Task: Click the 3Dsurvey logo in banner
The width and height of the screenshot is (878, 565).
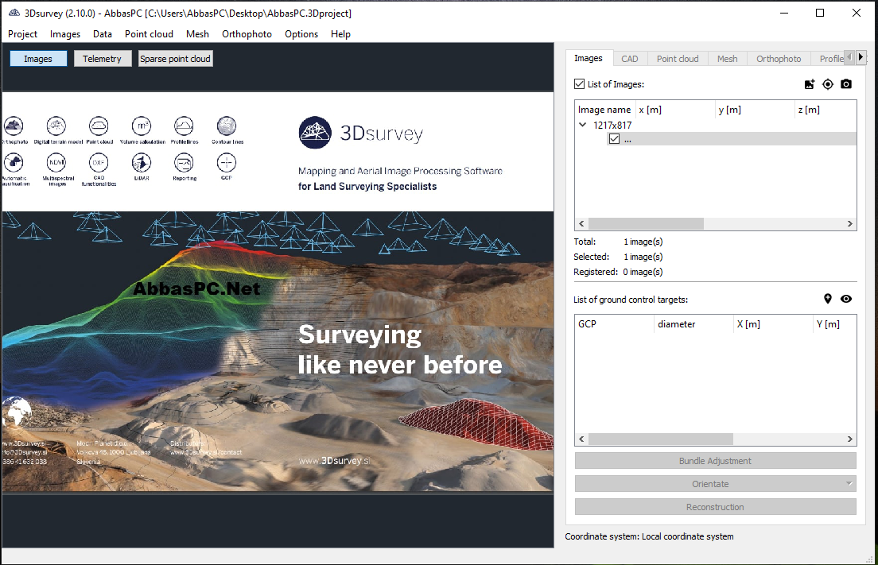Action: (360, 133)
